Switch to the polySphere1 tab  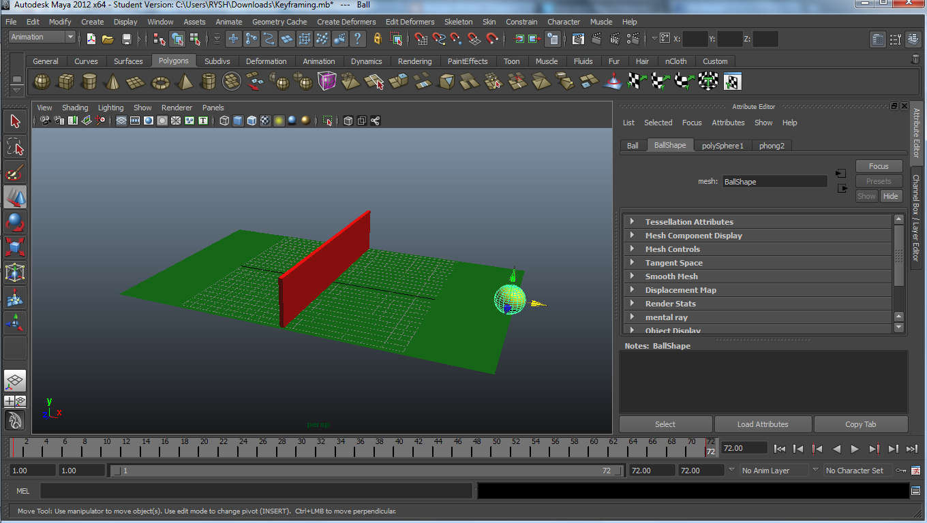coord(723,146)
